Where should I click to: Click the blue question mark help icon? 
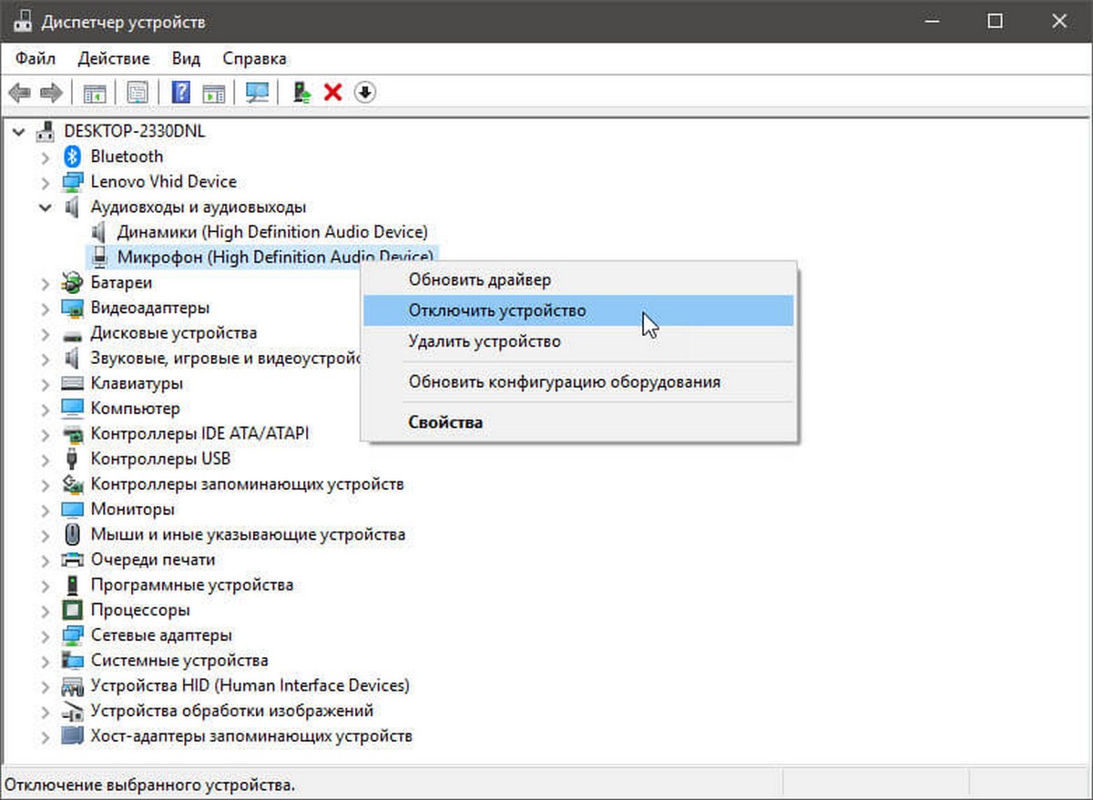[180, 92]
